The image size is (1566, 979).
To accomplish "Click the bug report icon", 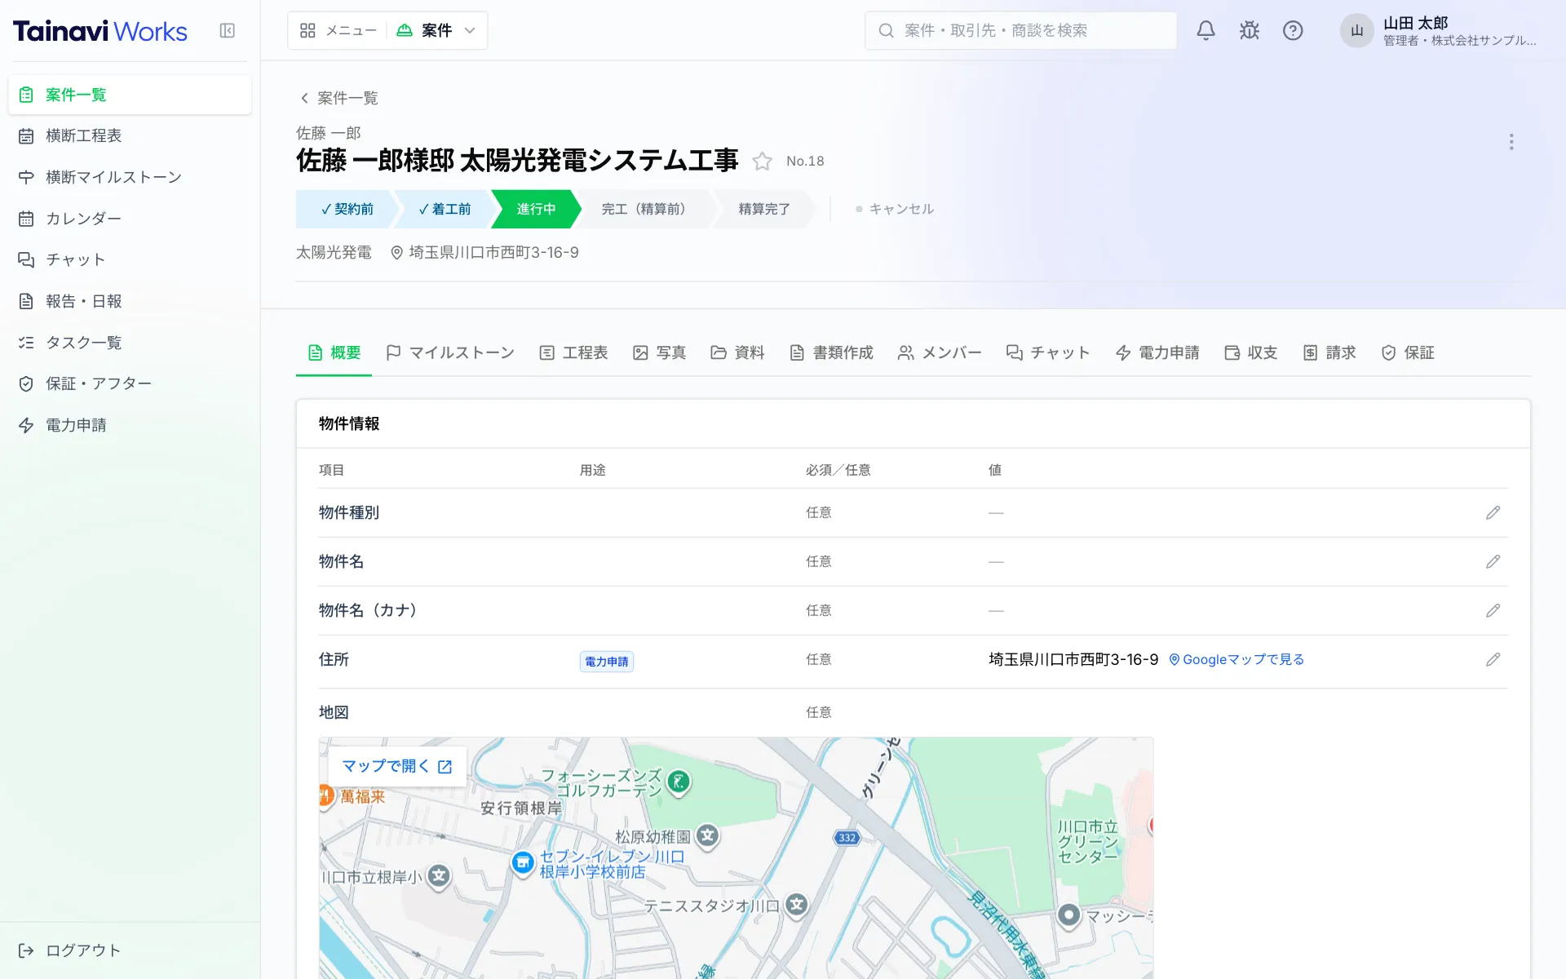I will tap(1249, 31).
